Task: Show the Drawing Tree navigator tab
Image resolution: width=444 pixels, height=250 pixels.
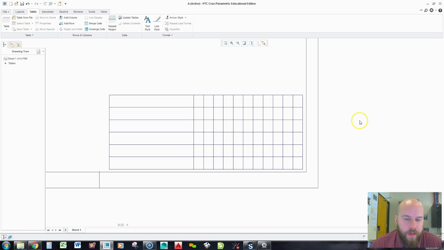Action: [x=5, y=44]
